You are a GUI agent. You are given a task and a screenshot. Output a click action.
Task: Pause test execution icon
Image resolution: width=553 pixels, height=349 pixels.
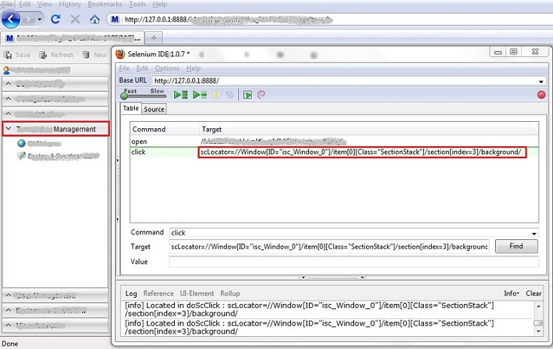(215, 95)
